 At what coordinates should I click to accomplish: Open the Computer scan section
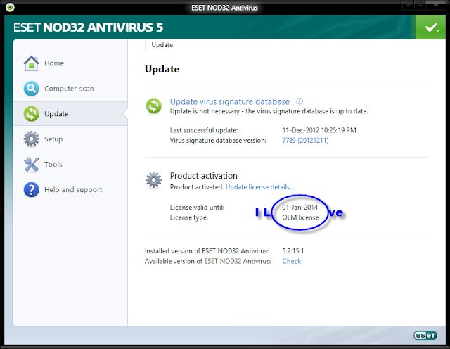pyautogui.click(x=70, y=89)
